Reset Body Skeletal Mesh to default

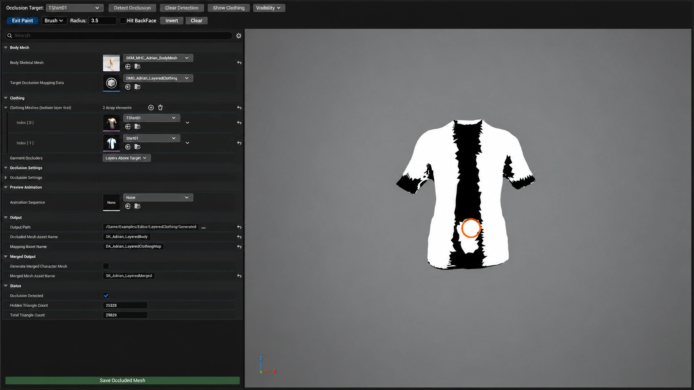click(239, 63)
